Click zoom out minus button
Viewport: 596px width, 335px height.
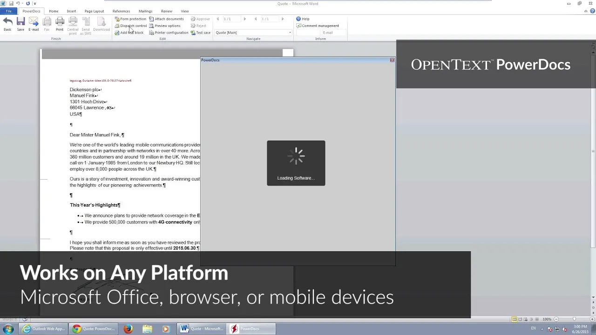[x=556, y=319]
